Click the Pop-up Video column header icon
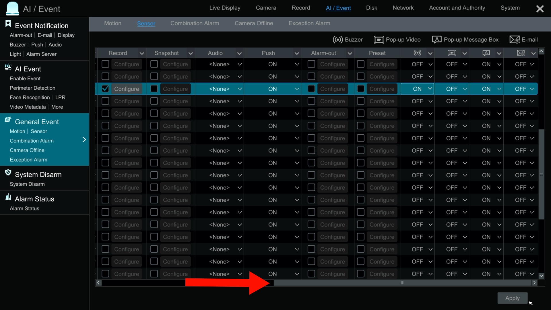 coord(452,53)
